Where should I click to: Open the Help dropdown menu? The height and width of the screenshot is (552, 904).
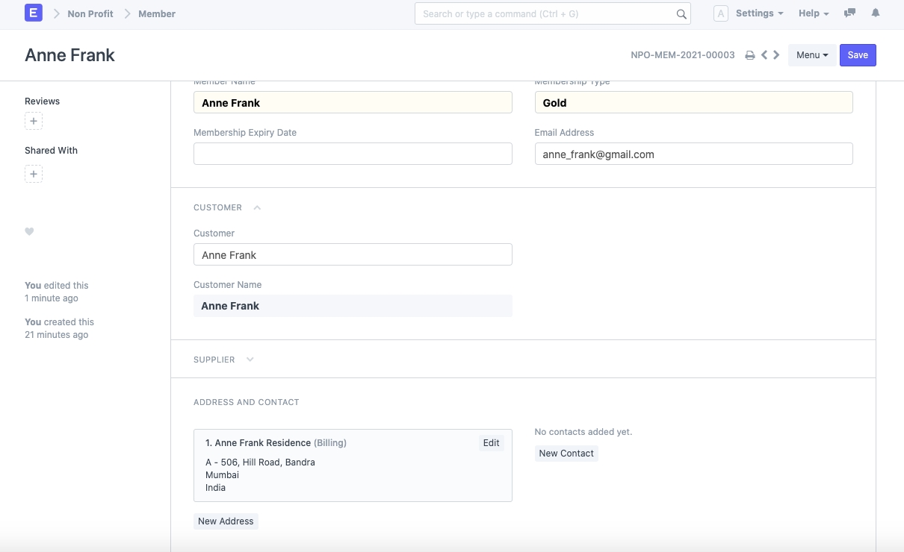point(813,13)
